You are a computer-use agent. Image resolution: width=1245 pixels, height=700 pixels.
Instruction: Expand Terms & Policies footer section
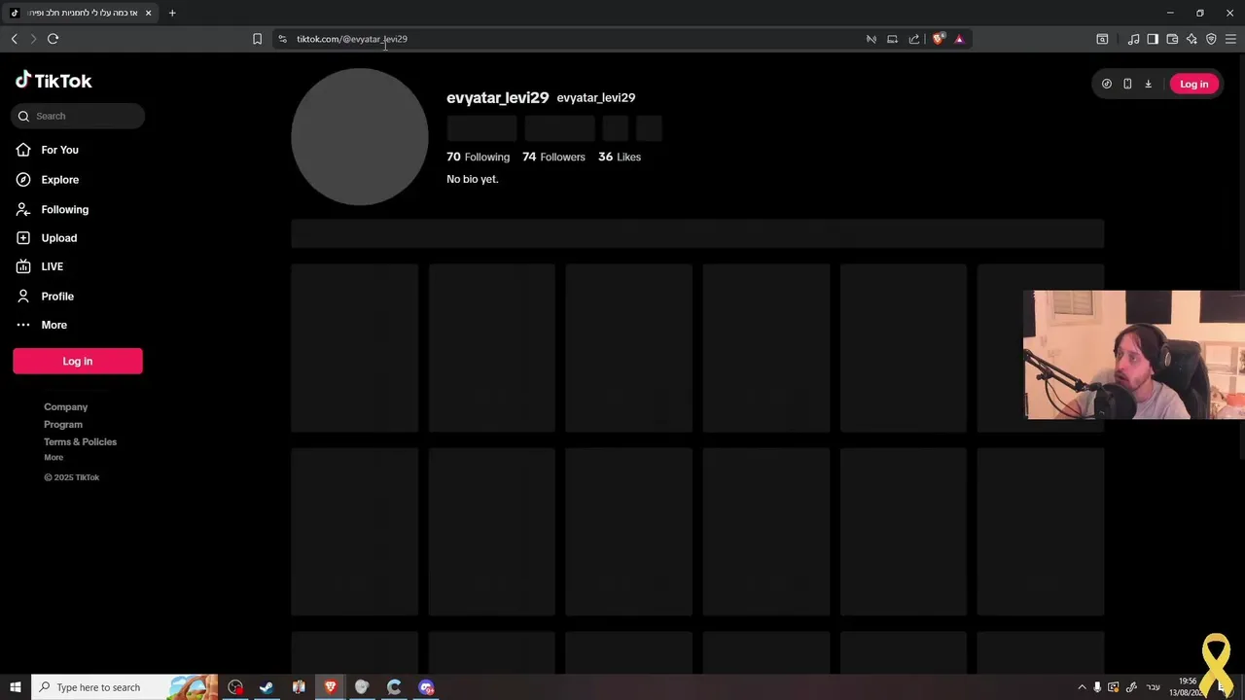click(80, 442)
